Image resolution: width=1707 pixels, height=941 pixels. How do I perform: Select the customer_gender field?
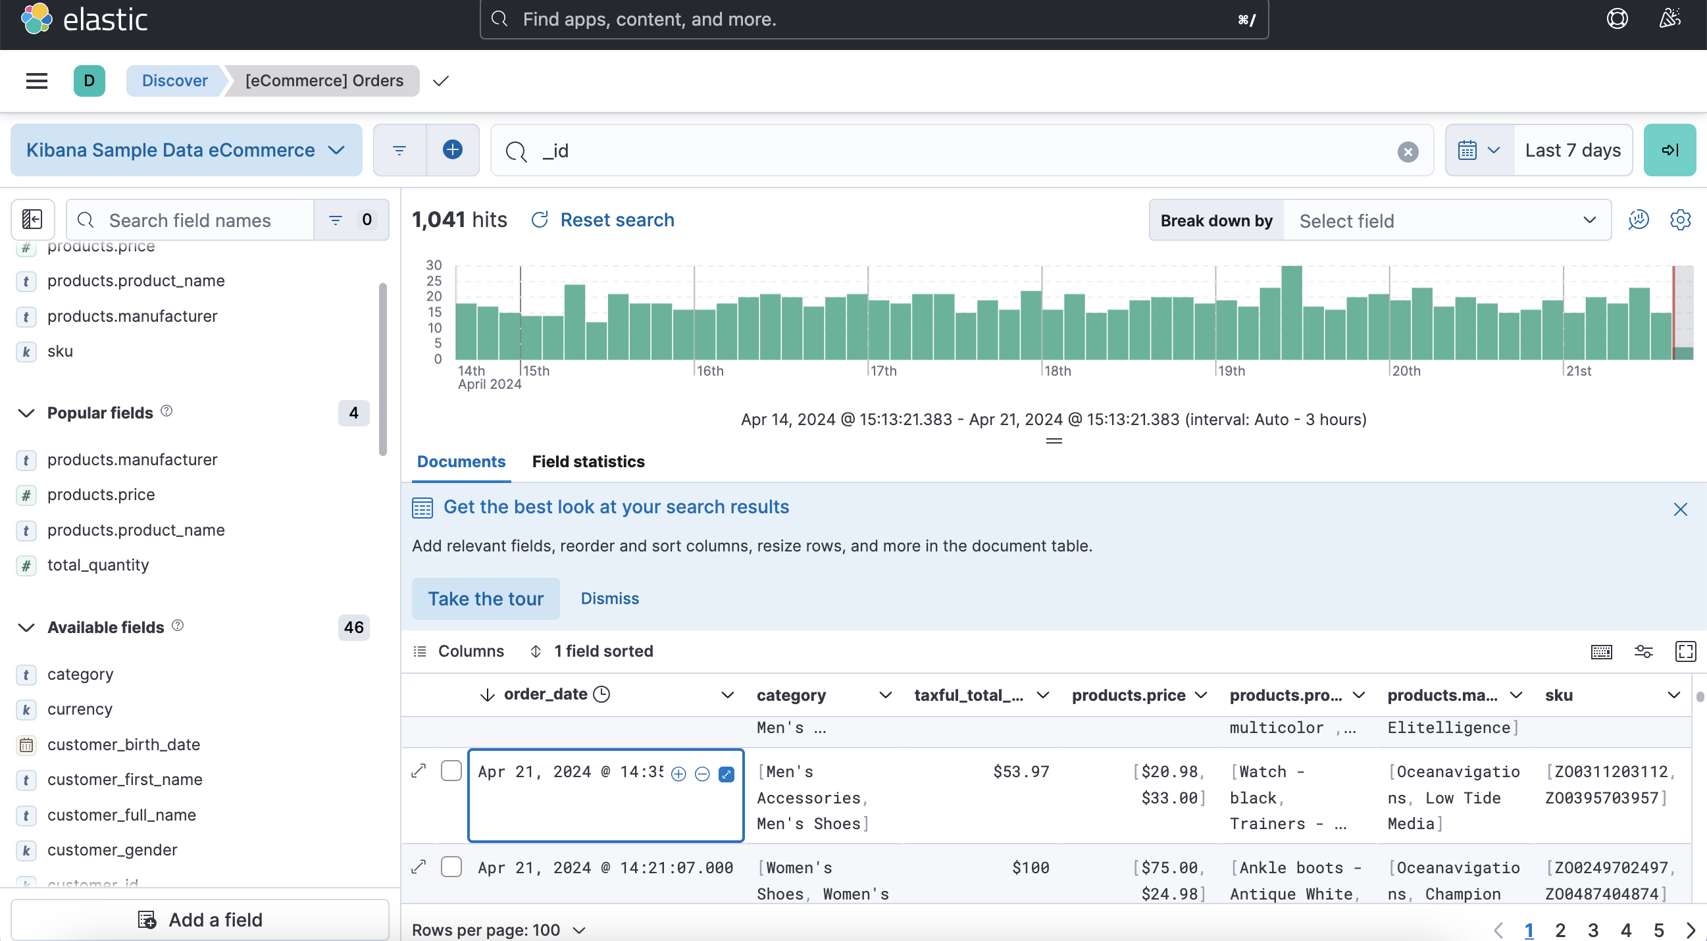(112, 850)
